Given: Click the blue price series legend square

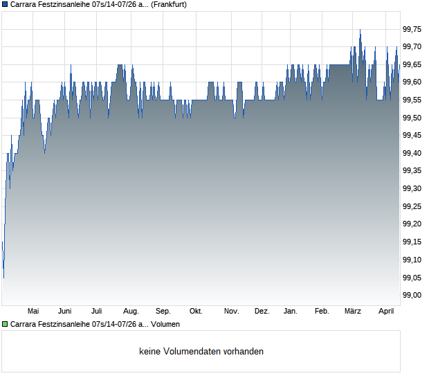Looking at the screenshot, I should [x=5, y=4].
